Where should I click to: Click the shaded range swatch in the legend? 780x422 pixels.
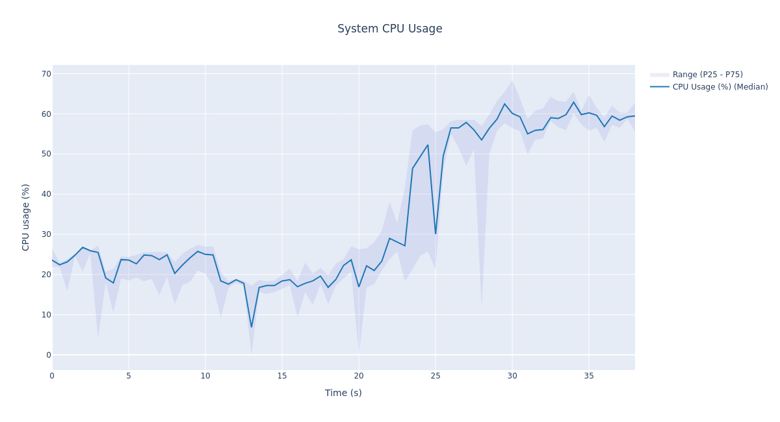(x=660, y=75)
